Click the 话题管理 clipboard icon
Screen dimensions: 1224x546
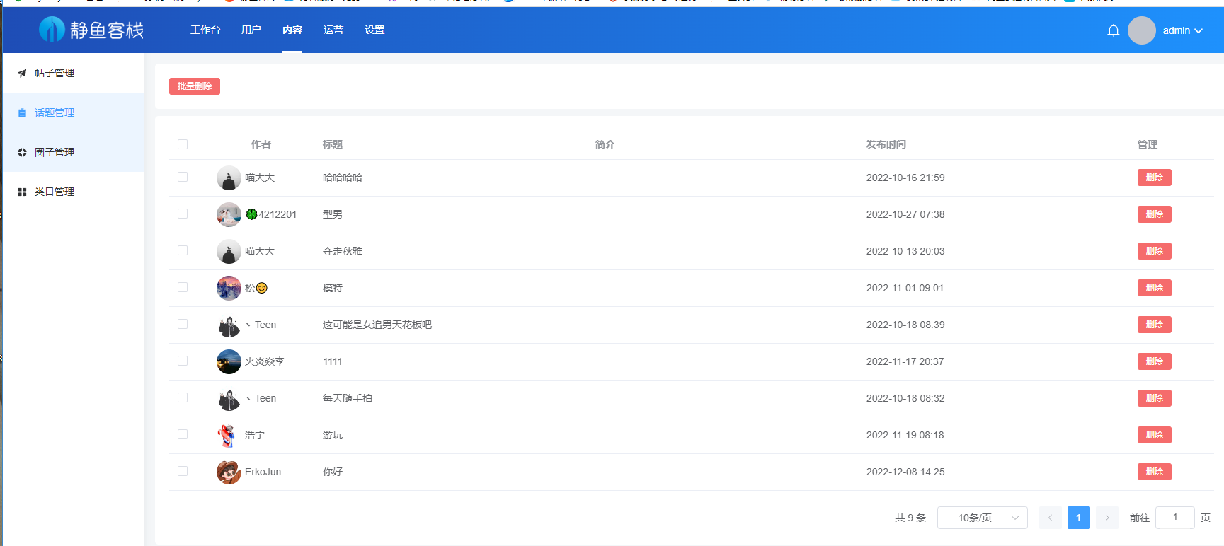coord(22,113)
